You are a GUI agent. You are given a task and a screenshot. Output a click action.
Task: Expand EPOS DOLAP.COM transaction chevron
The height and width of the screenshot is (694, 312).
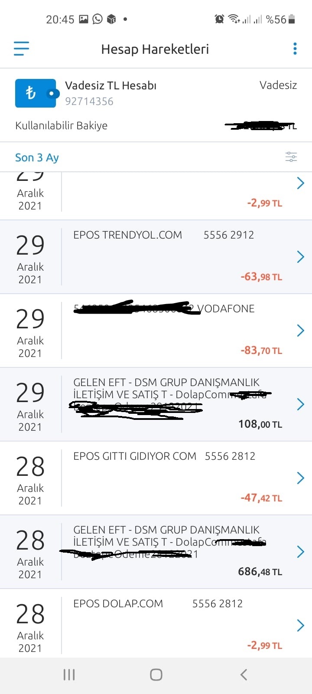[x=300, y=625]
